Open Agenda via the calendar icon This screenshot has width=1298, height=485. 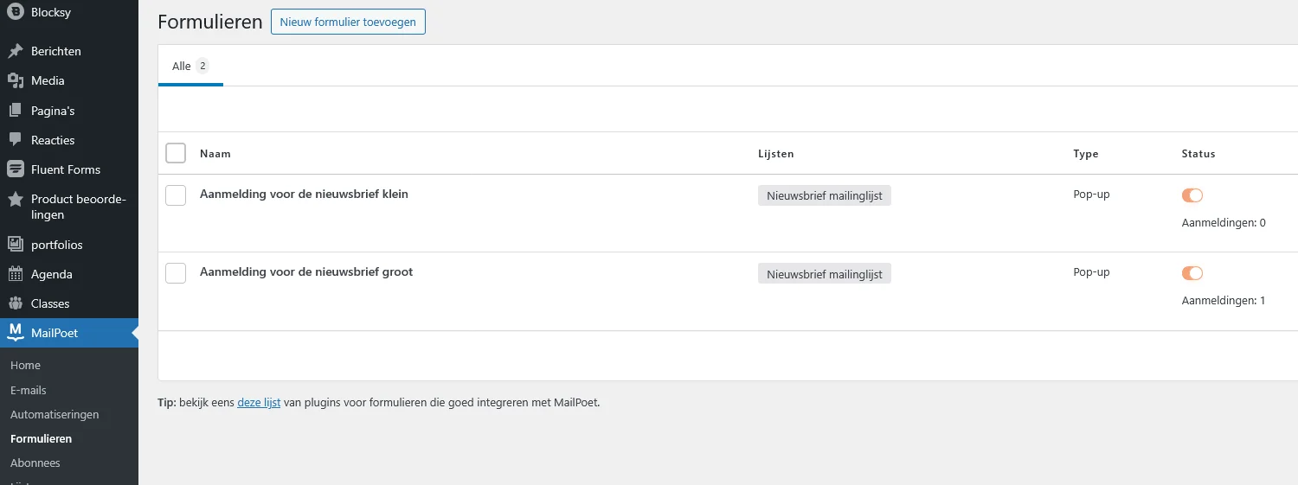coord(15,274)
